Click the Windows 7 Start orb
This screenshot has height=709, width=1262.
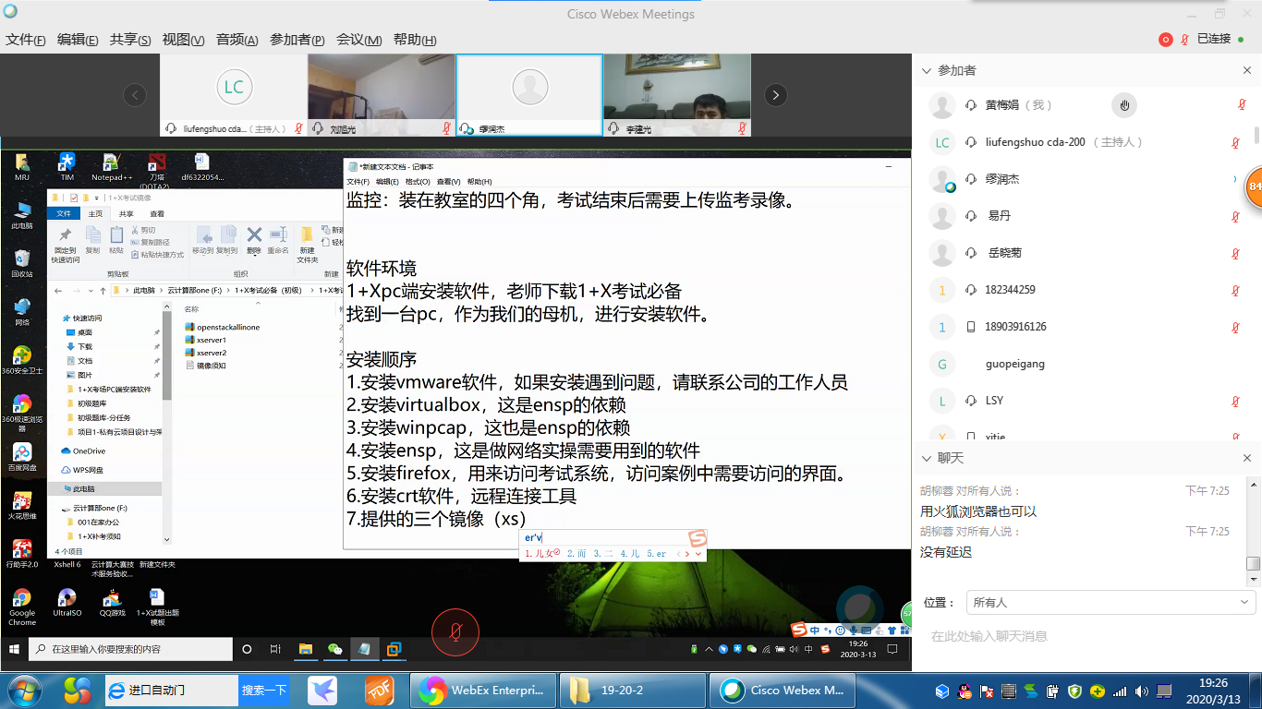25,690
